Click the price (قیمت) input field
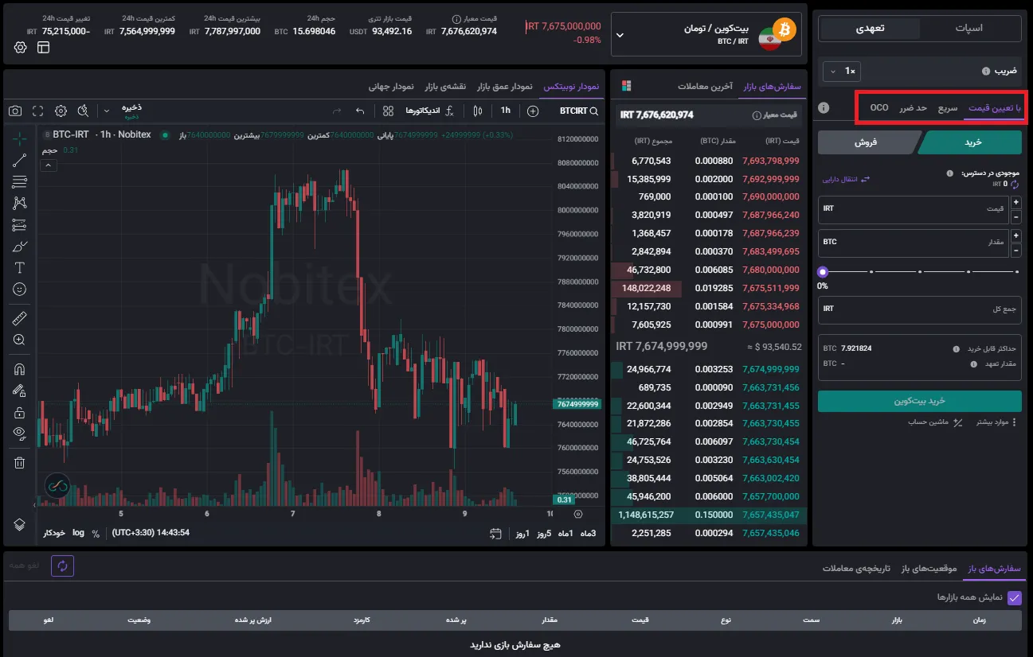 click(914, 208)
